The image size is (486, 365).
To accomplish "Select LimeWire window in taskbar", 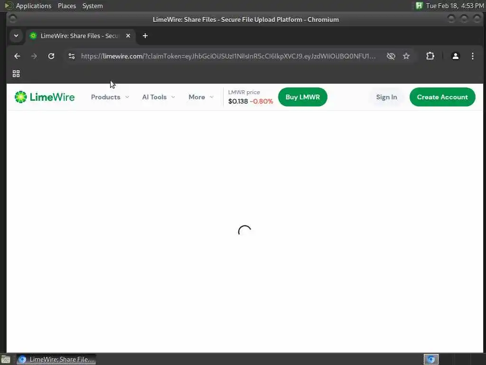I will 56,359.
